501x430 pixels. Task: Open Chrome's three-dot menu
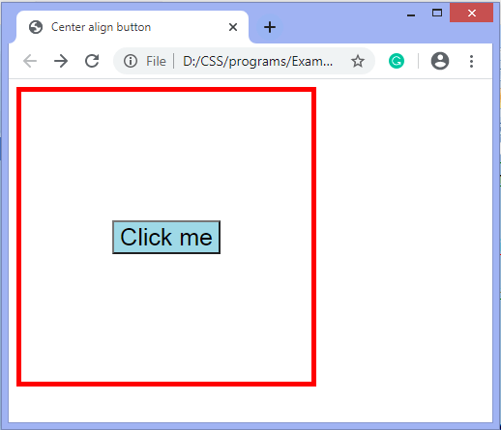coord(471,61)
